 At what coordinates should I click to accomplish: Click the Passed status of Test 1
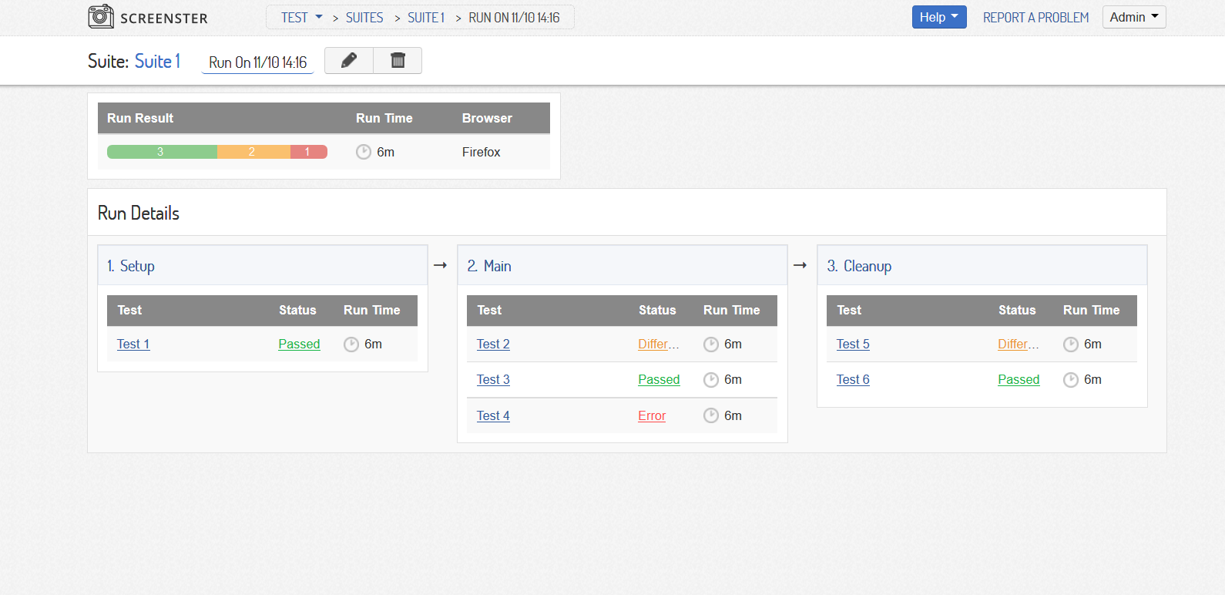click(x=299, y=345)
